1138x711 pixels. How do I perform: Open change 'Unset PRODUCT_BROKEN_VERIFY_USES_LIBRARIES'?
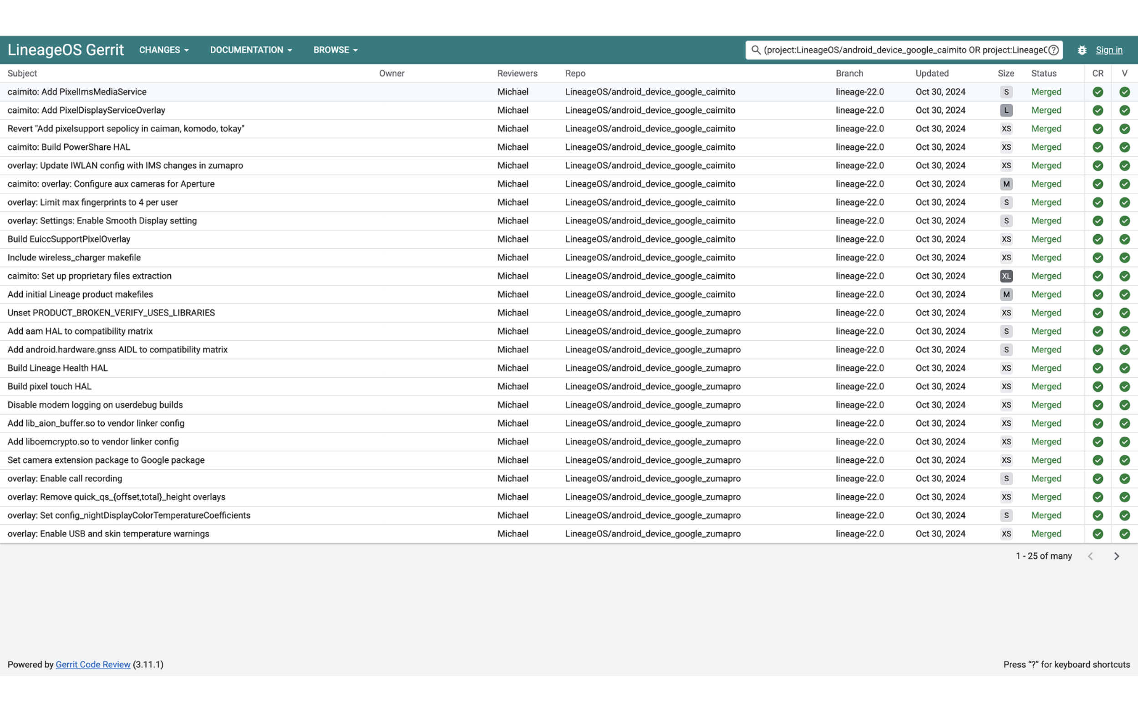tap(111, 313)
